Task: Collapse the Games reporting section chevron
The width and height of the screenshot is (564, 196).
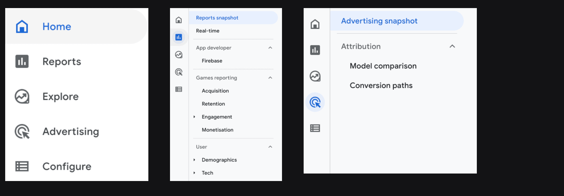Action: click(x=270, y=78)
